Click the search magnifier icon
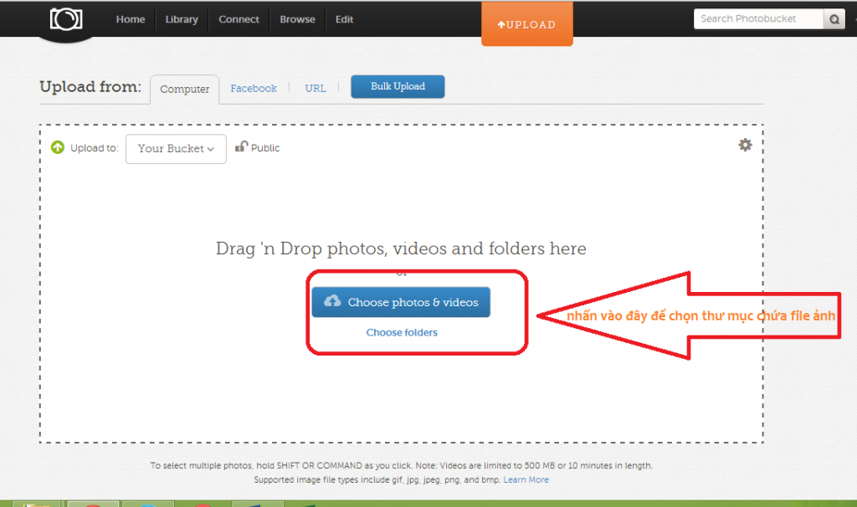The height and width of the screenshot is (507, 857). (834, 19)
